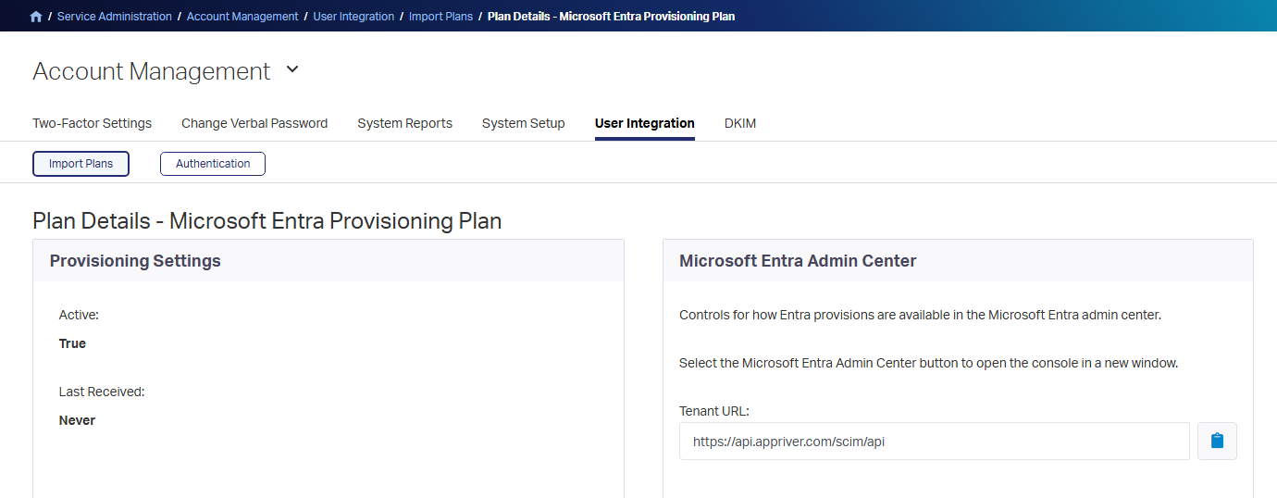Click the Import Plans button
Image resolution: width=1277 pixels, height=498 pixels.
click(x=81, y=164)
